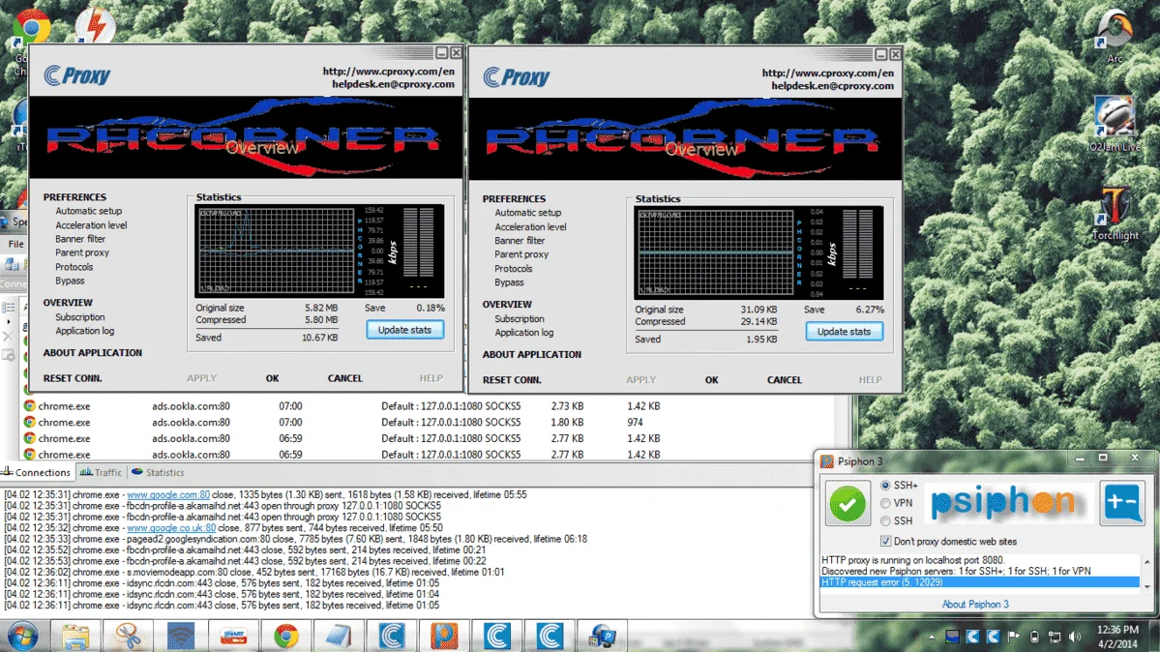Click Psiphon log scroll up arrow
Viewport: 1160px width, 652px height.
(1146, 562)
